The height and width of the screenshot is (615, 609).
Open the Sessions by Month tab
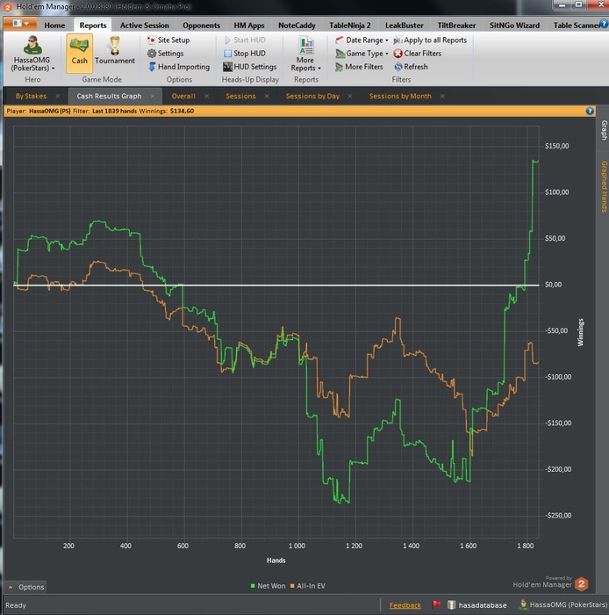click(x=400, y=96)
